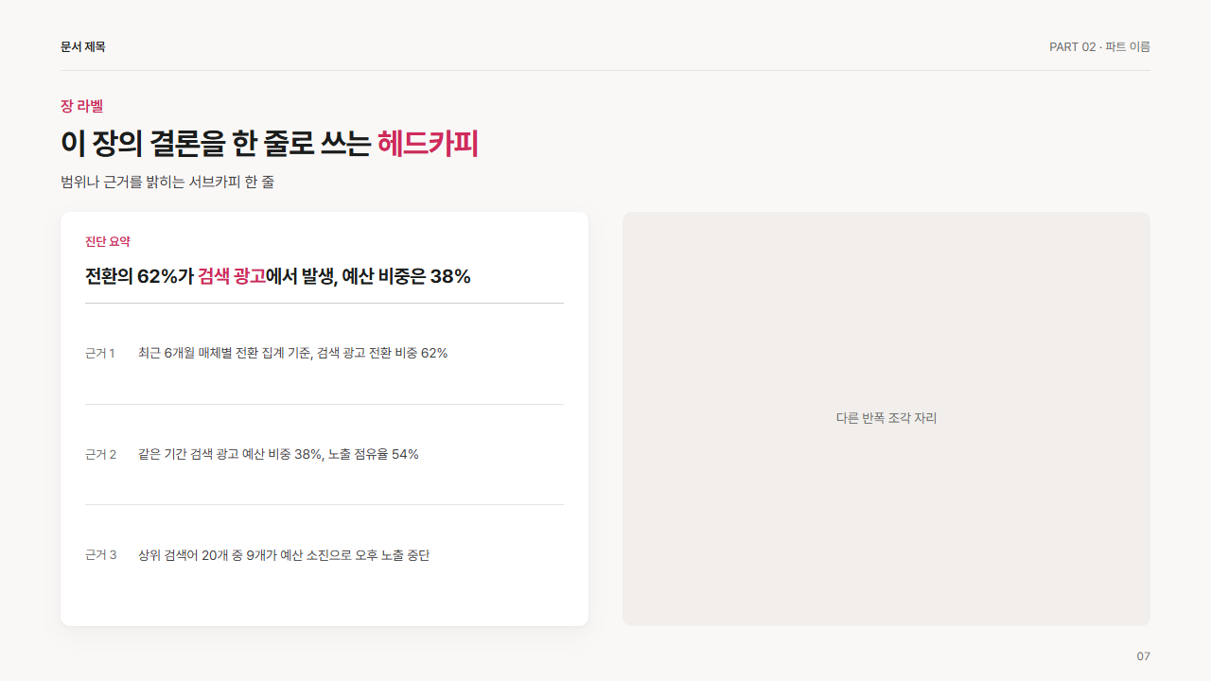
Task: Click the '근거 3' row label
Action: pos(101,555)
